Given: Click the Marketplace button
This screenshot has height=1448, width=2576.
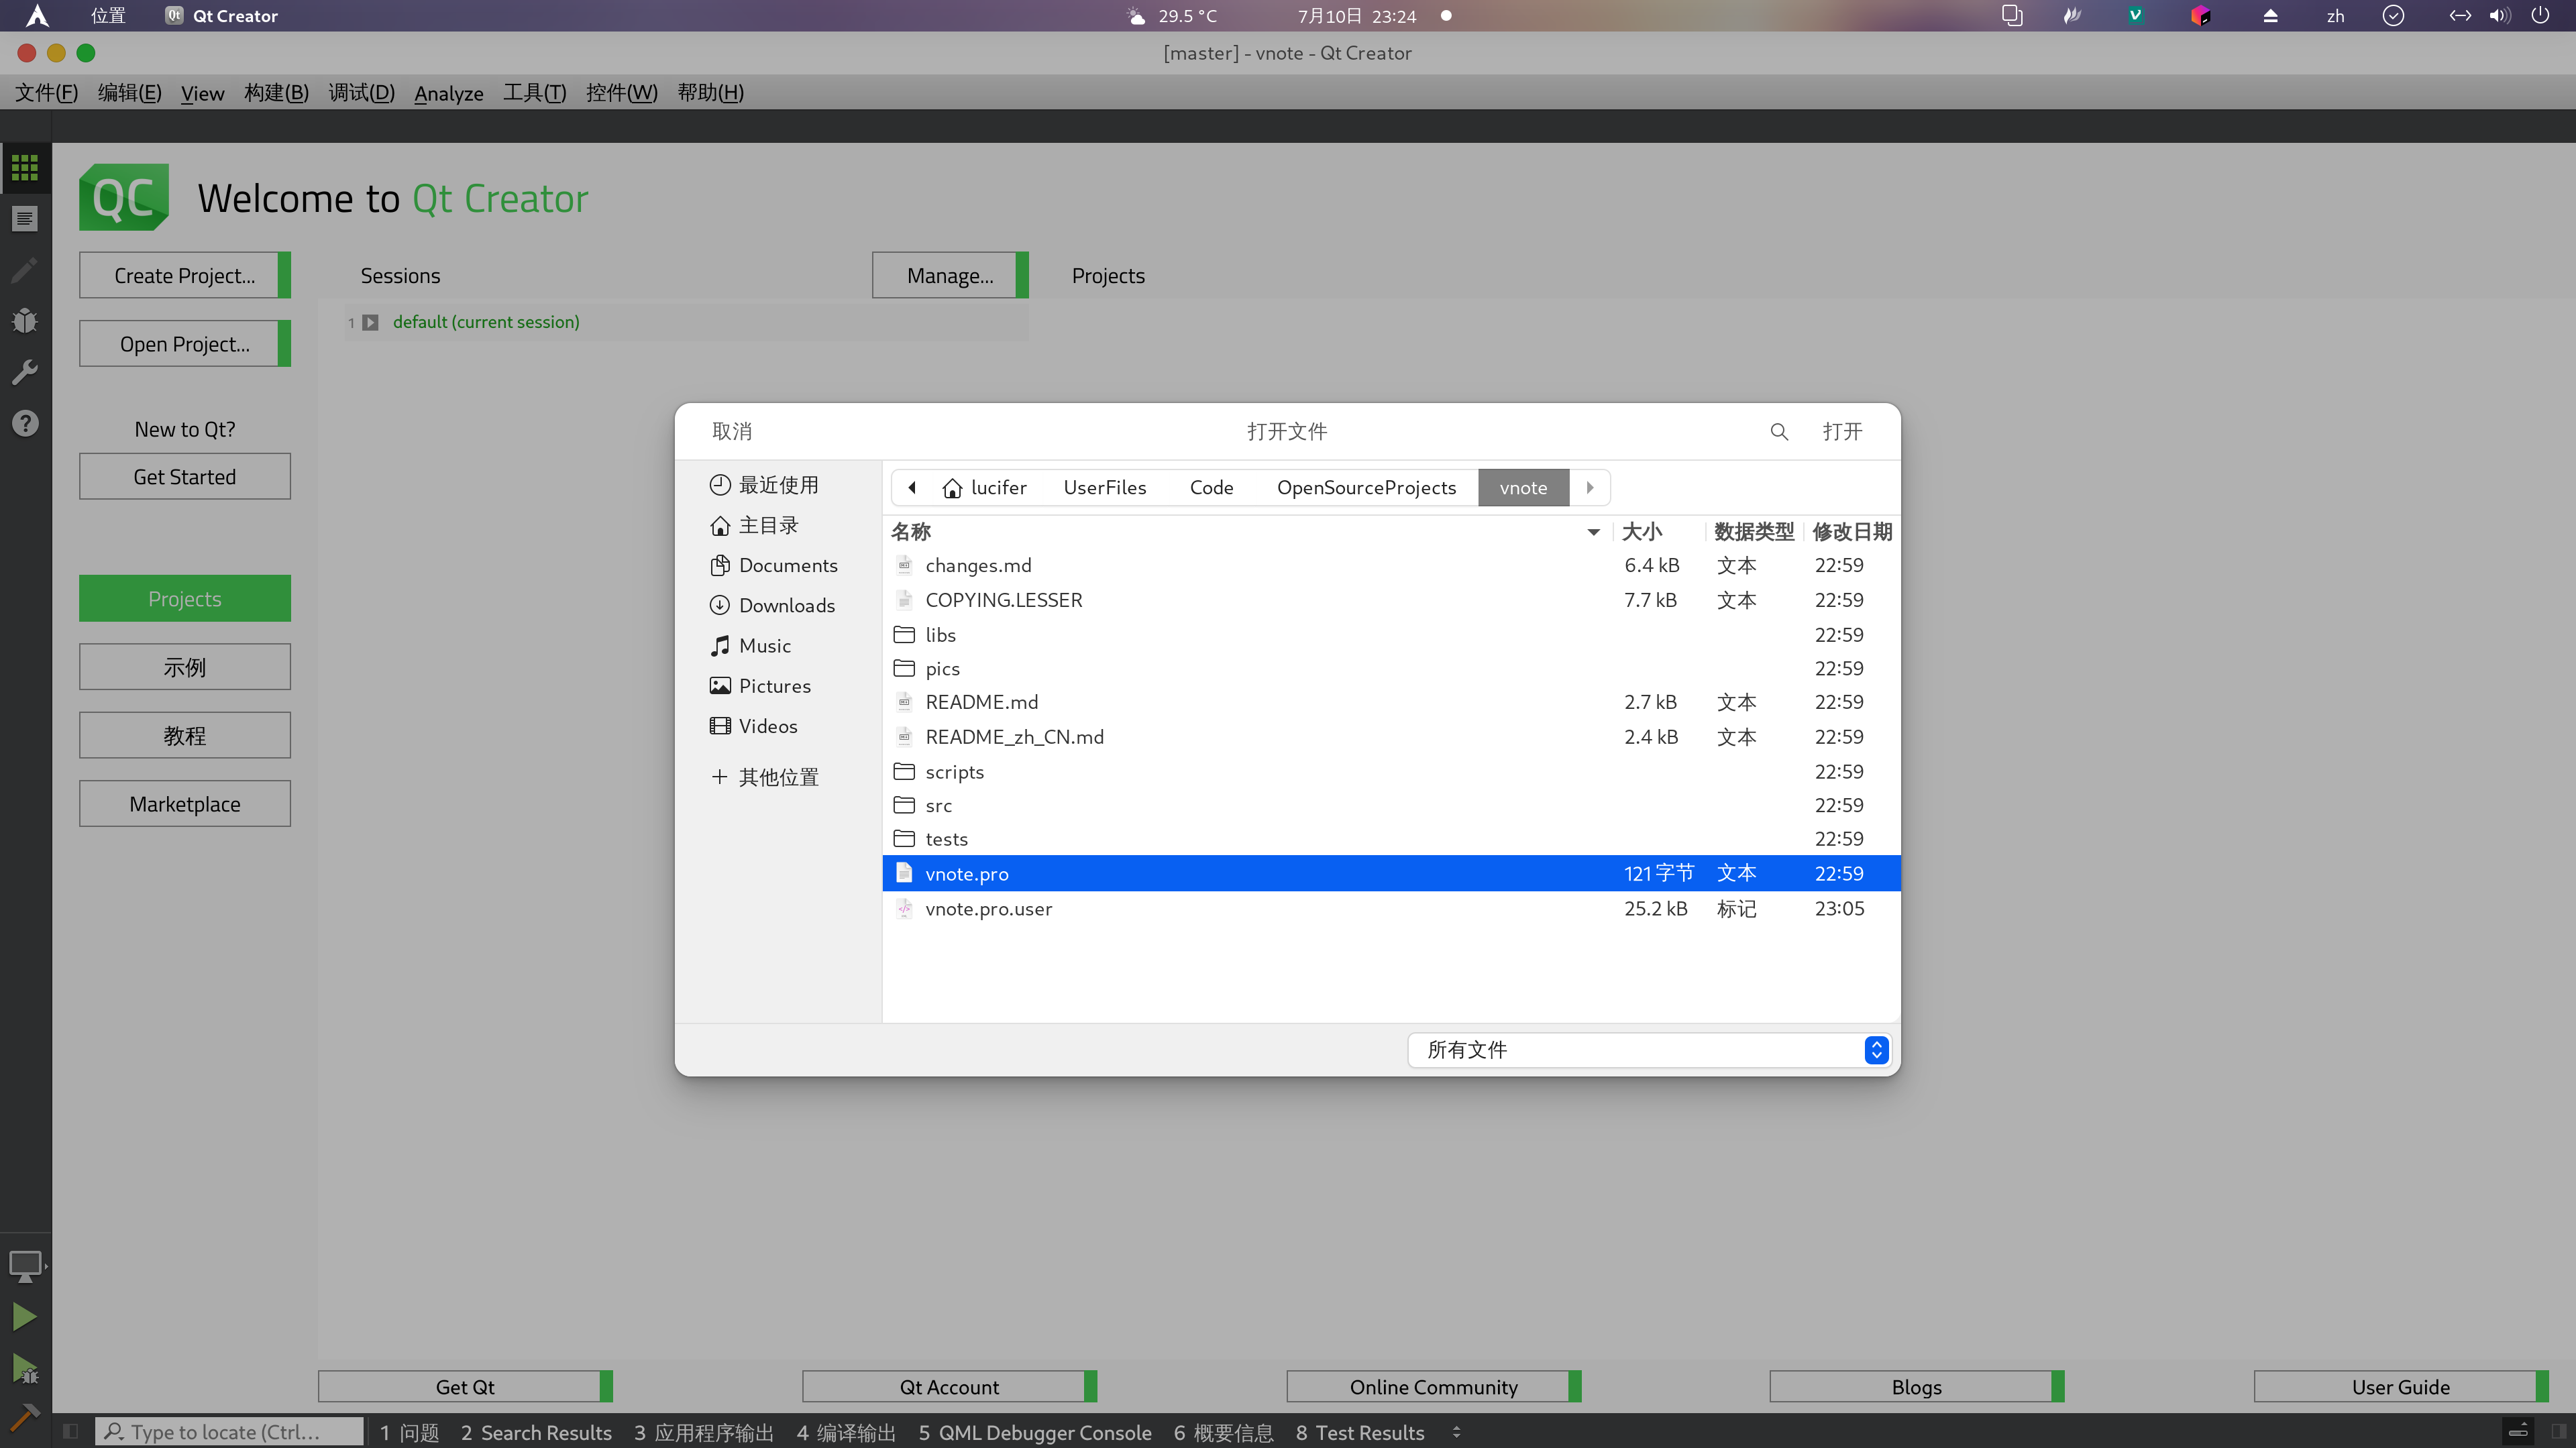Looking at the screenshot, I should [185, 803].
